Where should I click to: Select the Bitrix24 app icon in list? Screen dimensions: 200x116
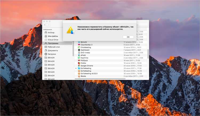(79, 42)
